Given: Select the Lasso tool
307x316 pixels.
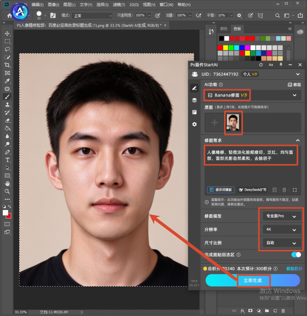Looking at the screenshot, I should (7, 49).
